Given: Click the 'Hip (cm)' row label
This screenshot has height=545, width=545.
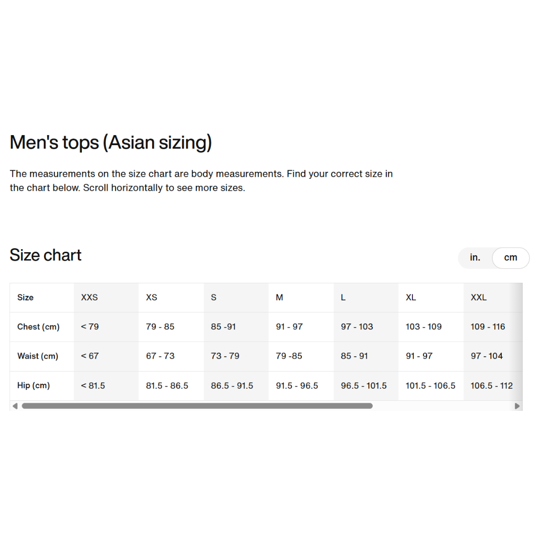Looking at the screenshot, I should pyautogui.click(x=33, y=385).
